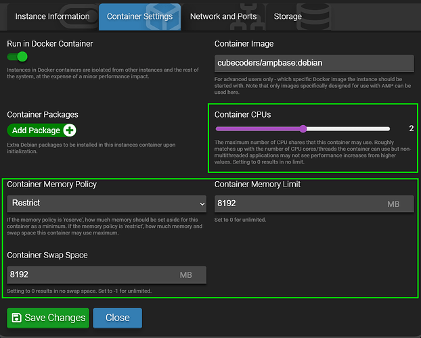This screenshot has width=421, height=338.
Task: Click the Container Swap Space input box
Action: click(91, 275)
